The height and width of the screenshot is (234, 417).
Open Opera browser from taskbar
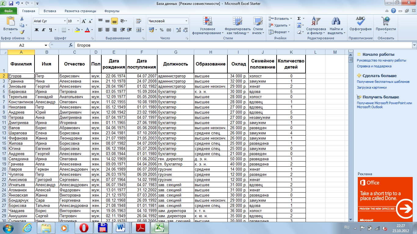pyautogui.click(x=83, y=228)
